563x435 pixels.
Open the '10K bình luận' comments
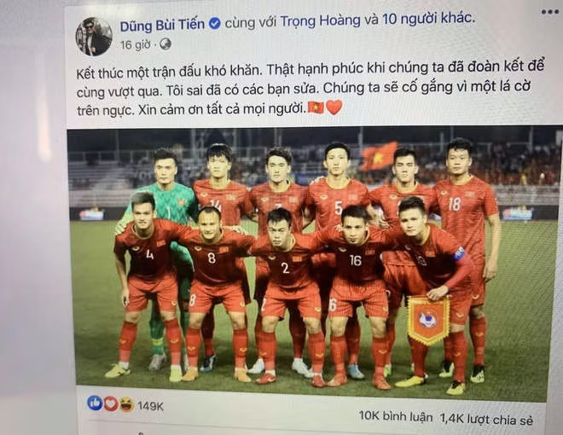click(396, 416)
